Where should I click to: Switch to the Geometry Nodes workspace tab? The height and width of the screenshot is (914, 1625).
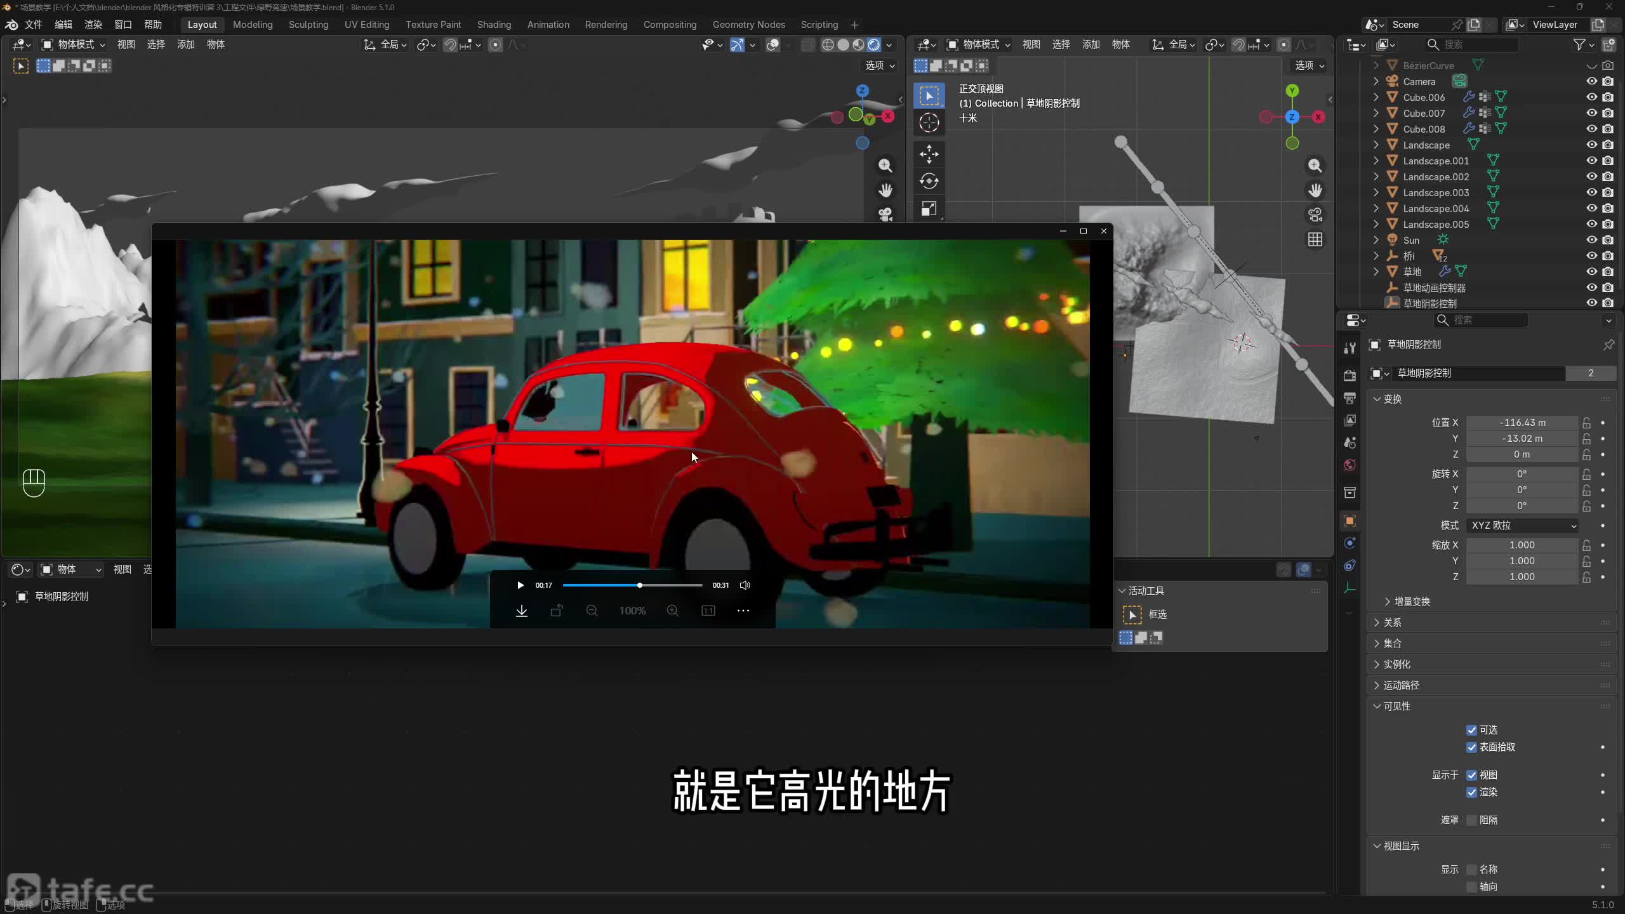(x=748, y=25)
